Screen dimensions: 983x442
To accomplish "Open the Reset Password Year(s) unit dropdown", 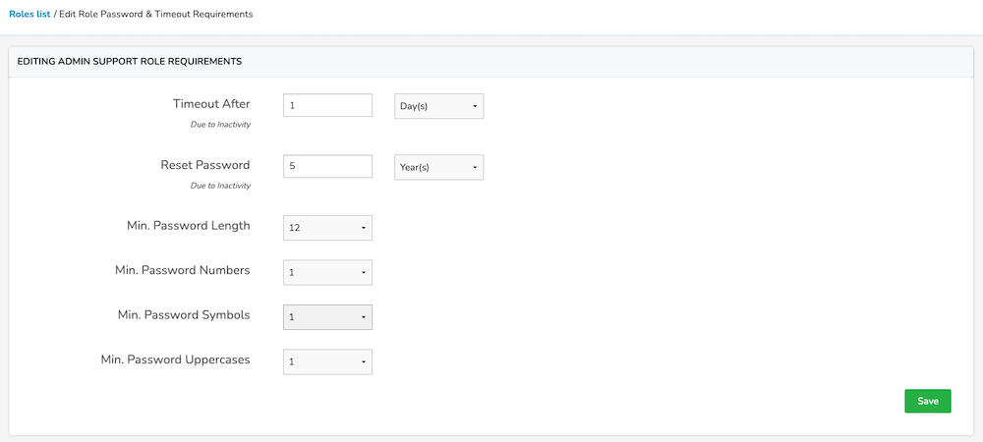I will (438, 168).
